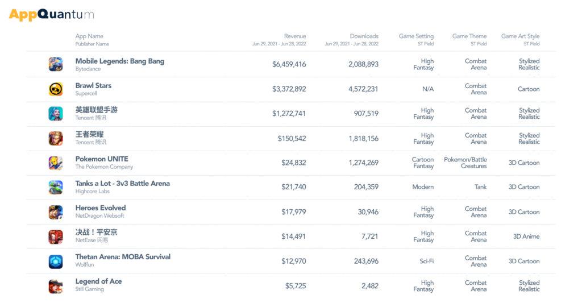Viewport: 582px width, 307px height.
Task: Click the $24,832 revenue value
Action: 294,163
